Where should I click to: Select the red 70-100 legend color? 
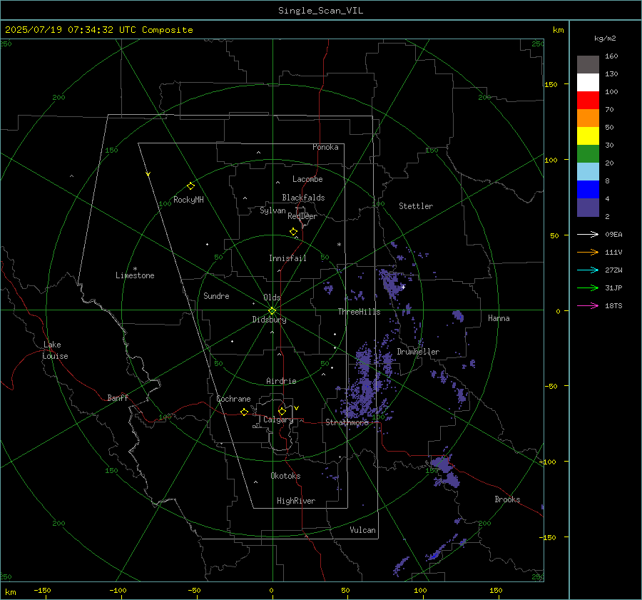pos(588,101)
